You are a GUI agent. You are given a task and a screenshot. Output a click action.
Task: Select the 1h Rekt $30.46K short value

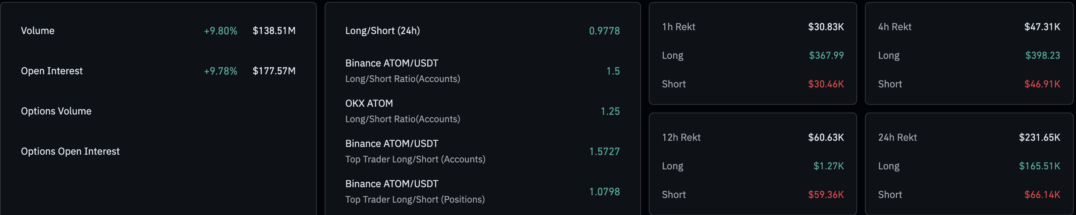pyautogui.click(x=825, y=84)
